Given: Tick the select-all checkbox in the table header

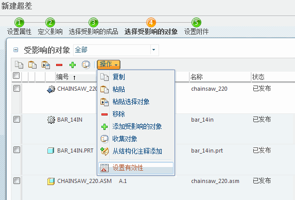Looking at the screenshot, I should [x=16, y=76].
